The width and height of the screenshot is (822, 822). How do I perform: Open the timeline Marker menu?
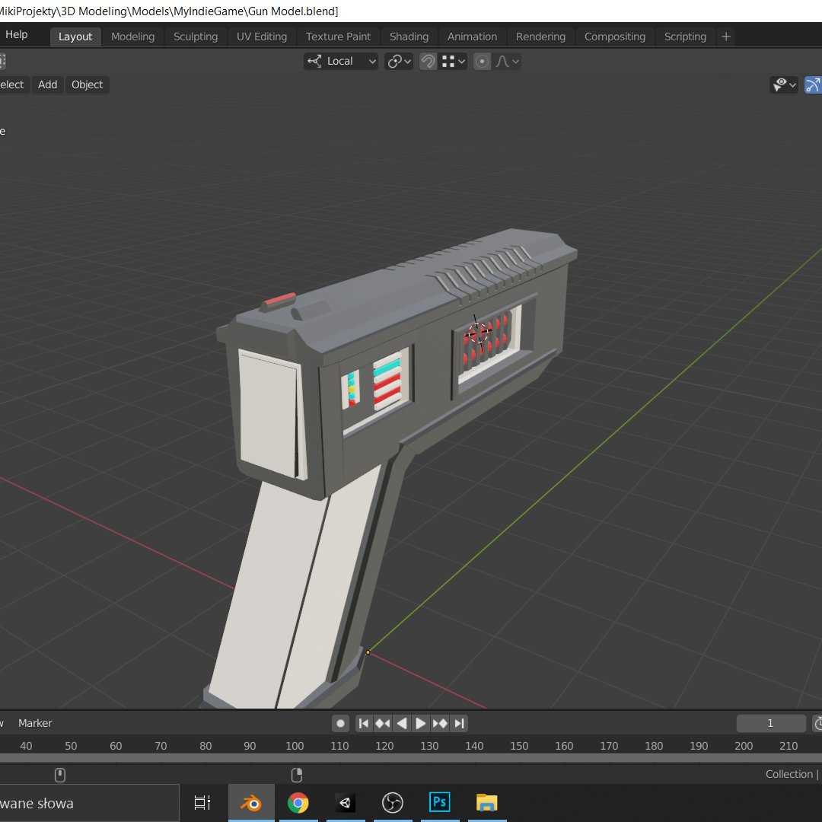[x=35, y=723]
